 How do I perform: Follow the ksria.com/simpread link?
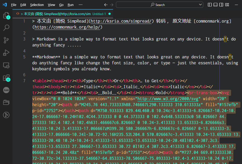click(121, 21)
